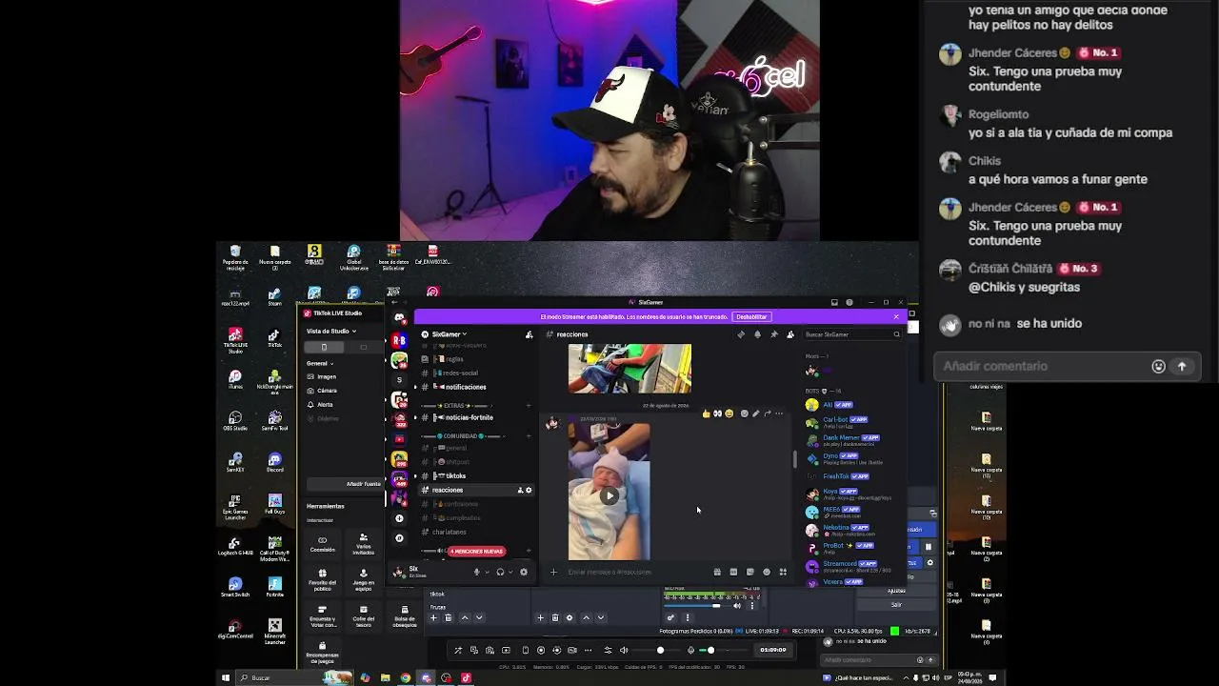Open the tiktoks channel
Image resolution: width=1219 pixels, height=686 pixels.
[456, 475]
